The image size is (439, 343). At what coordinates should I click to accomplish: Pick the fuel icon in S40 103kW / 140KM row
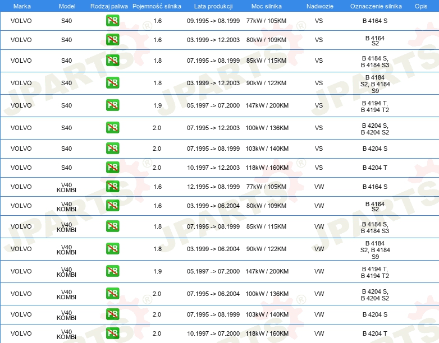(x=112, y=148)
